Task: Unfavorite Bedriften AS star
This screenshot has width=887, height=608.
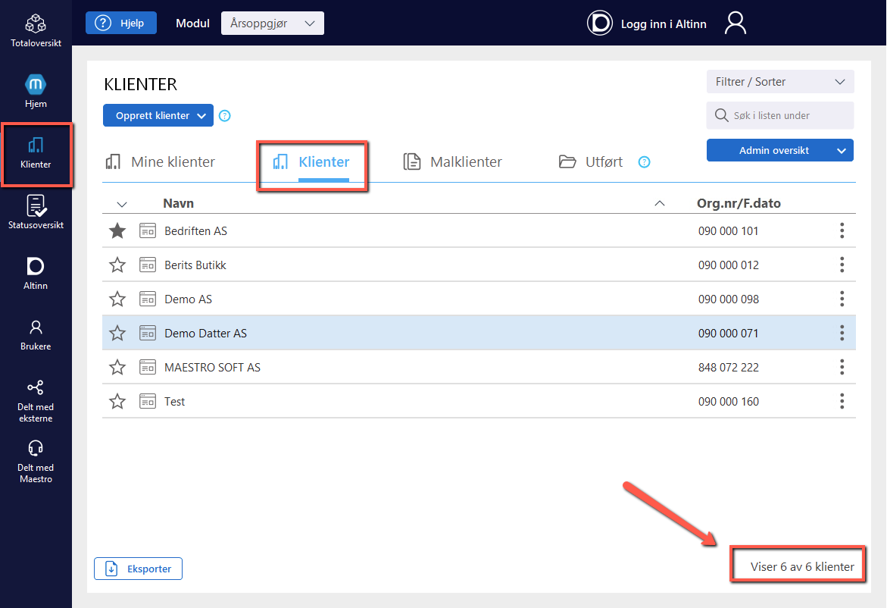Action: [117, 230]
